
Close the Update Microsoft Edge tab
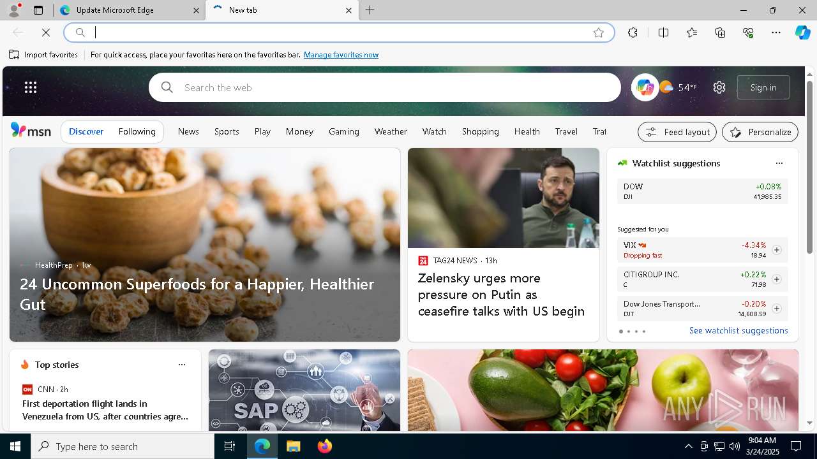pos(197,10)
